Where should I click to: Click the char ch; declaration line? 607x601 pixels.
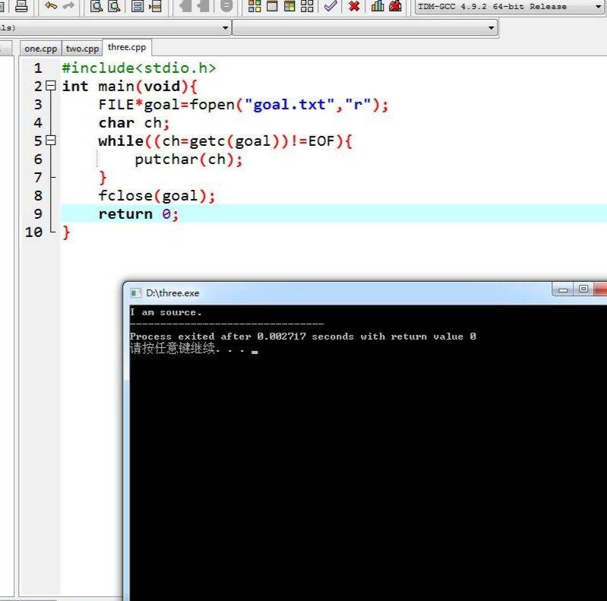click(134, 123)
